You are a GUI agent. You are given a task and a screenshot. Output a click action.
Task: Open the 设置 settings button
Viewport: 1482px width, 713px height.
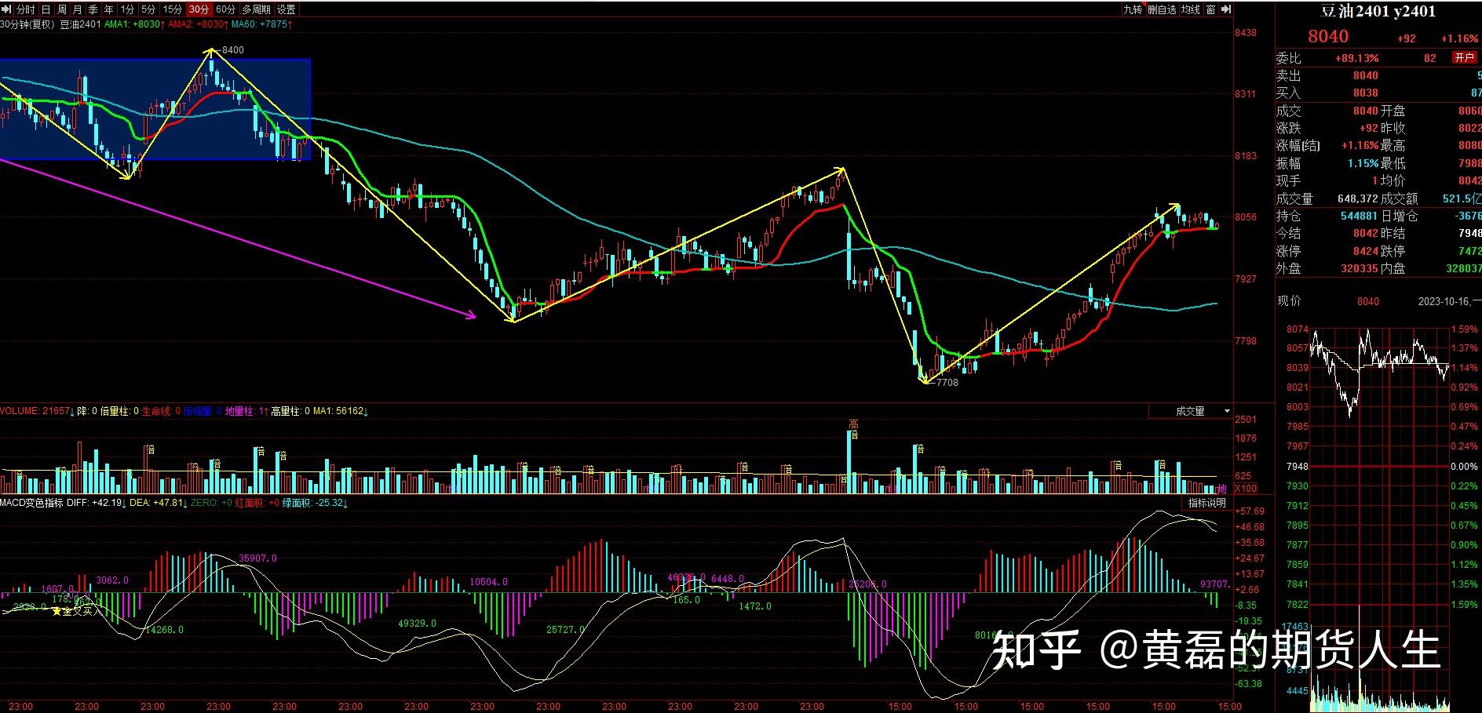pyautogui.click(x=287, y=9)
